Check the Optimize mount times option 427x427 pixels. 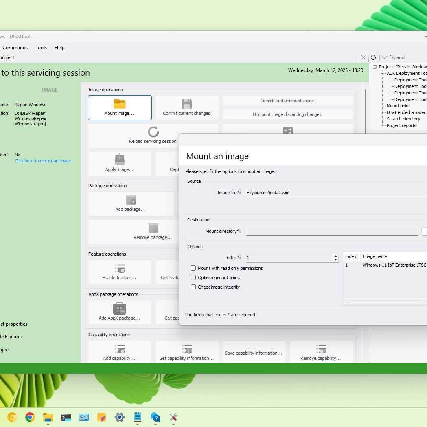click(193, 278)
